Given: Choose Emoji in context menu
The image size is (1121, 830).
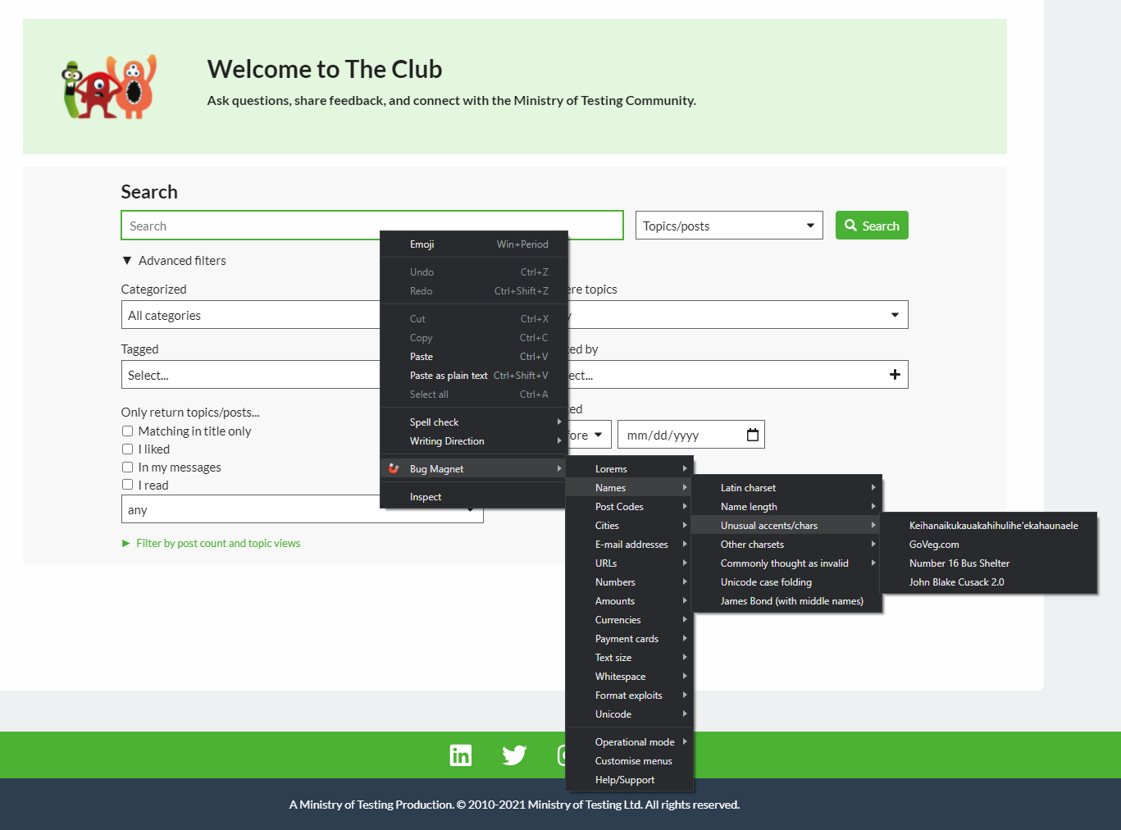Looking at the screenshot, I should [474, 244].
